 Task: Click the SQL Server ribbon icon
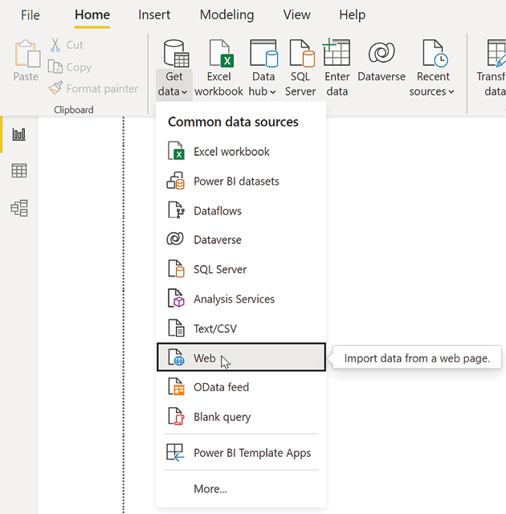tap(302, 53)
